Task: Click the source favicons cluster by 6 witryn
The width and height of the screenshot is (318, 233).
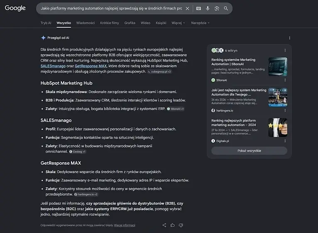Action: [218, 50]
